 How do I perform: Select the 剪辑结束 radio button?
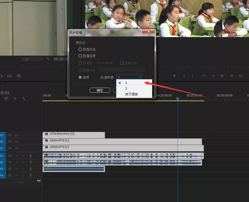pyautogui.click(x=80, y=56)
